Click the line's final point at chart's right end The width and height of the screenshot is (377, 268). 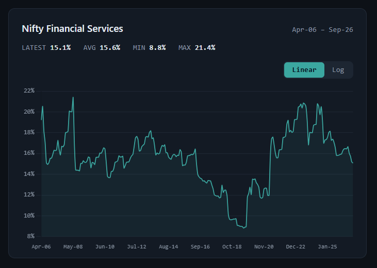pos(353,163)
